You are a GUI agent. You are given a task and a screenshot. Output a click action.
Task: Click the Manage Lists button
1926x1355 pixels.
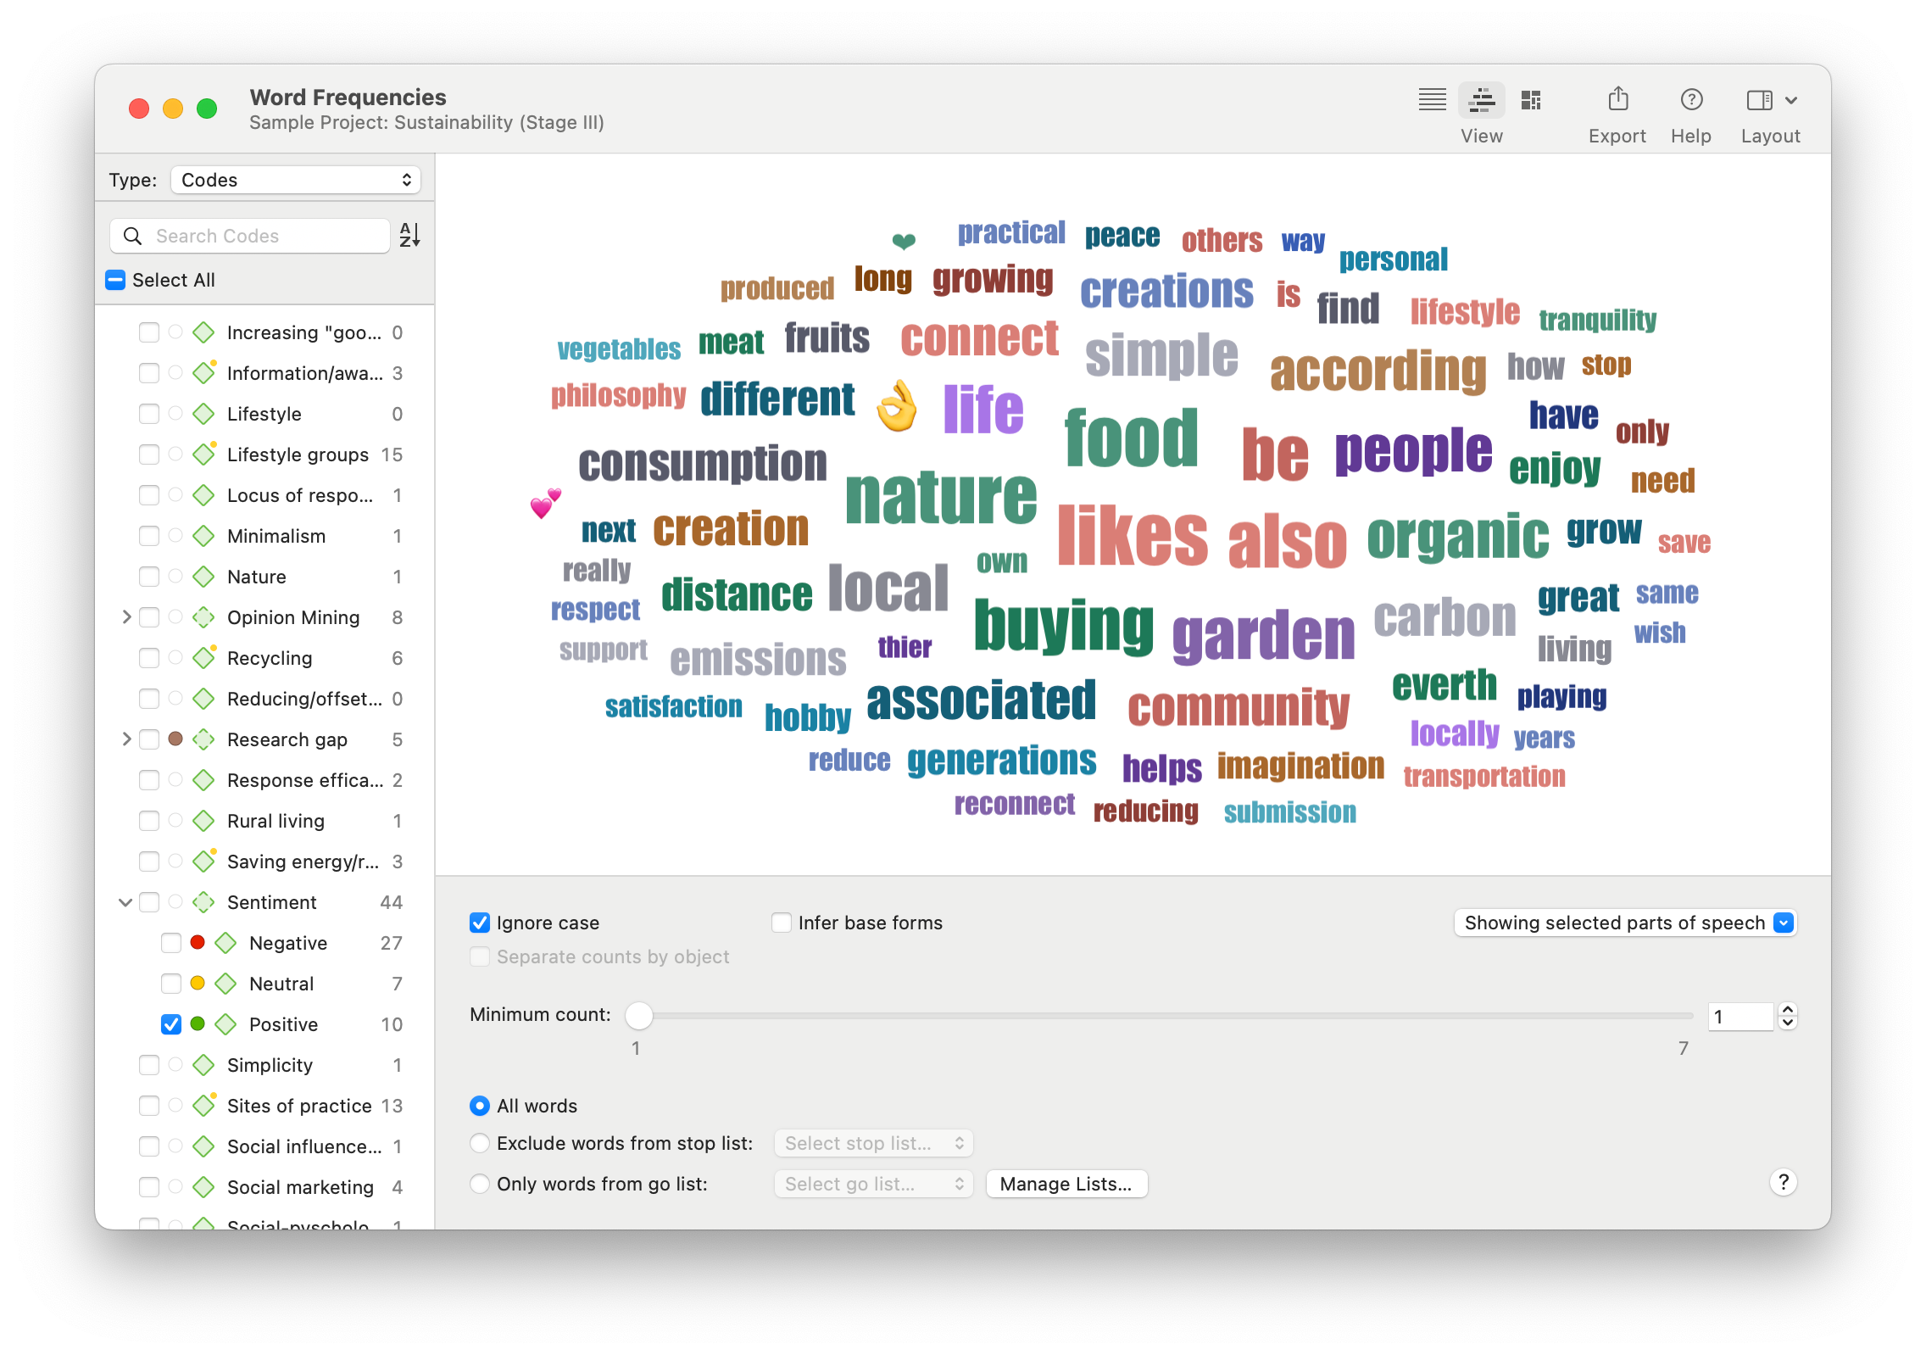click(x=1066, y=1184)
